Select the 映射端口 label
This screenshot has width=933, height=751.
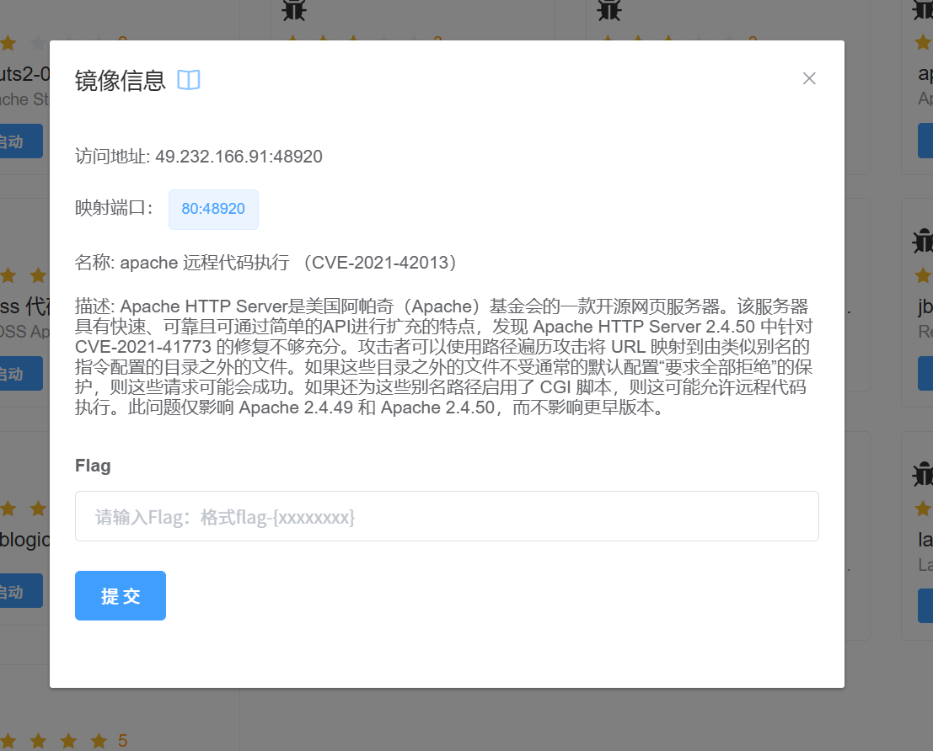tap(115, 208)
